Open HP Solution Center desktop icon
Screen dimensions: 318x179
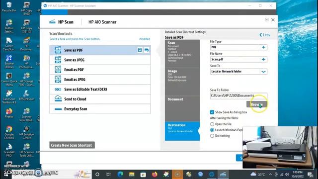26,133
